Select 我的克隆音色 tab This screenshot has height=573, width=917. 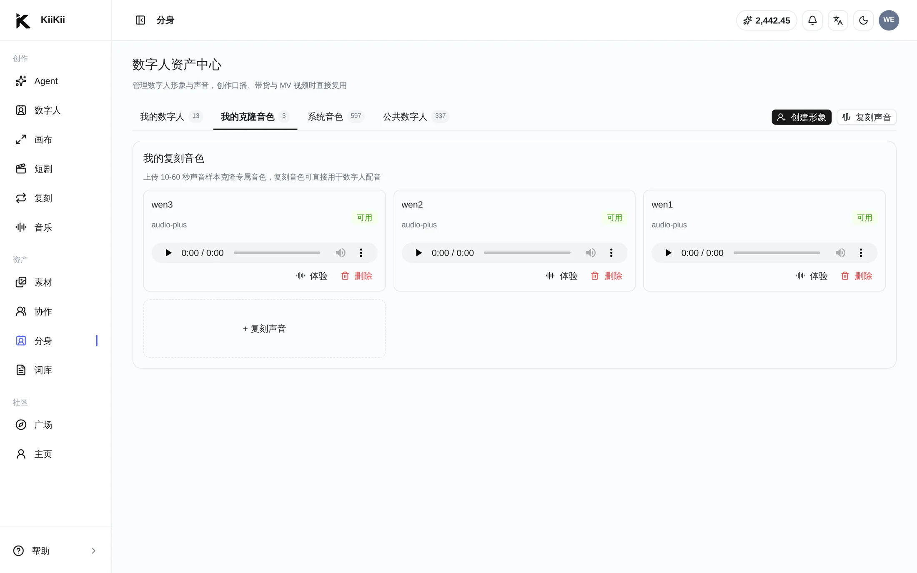pos(255,117)
